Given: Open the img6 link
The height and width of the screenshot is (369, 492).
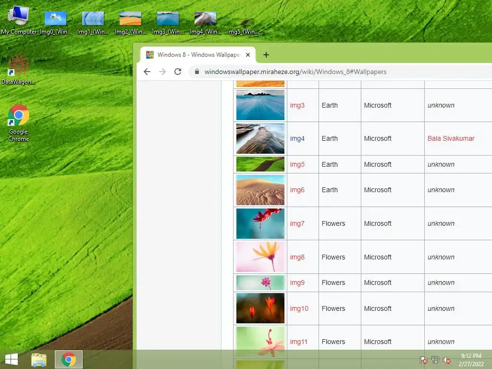Looking at the screenshot, I should click(x=297, y=190).
